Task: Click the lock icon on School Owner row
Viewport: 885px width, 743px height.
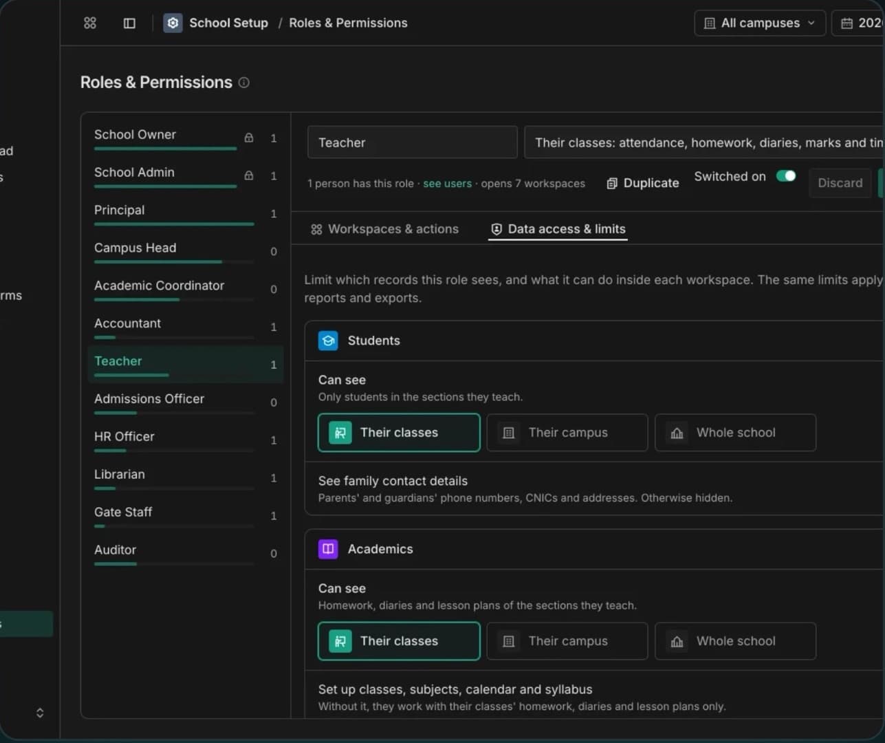Action: pyautogui.click(x=249, y=138)
